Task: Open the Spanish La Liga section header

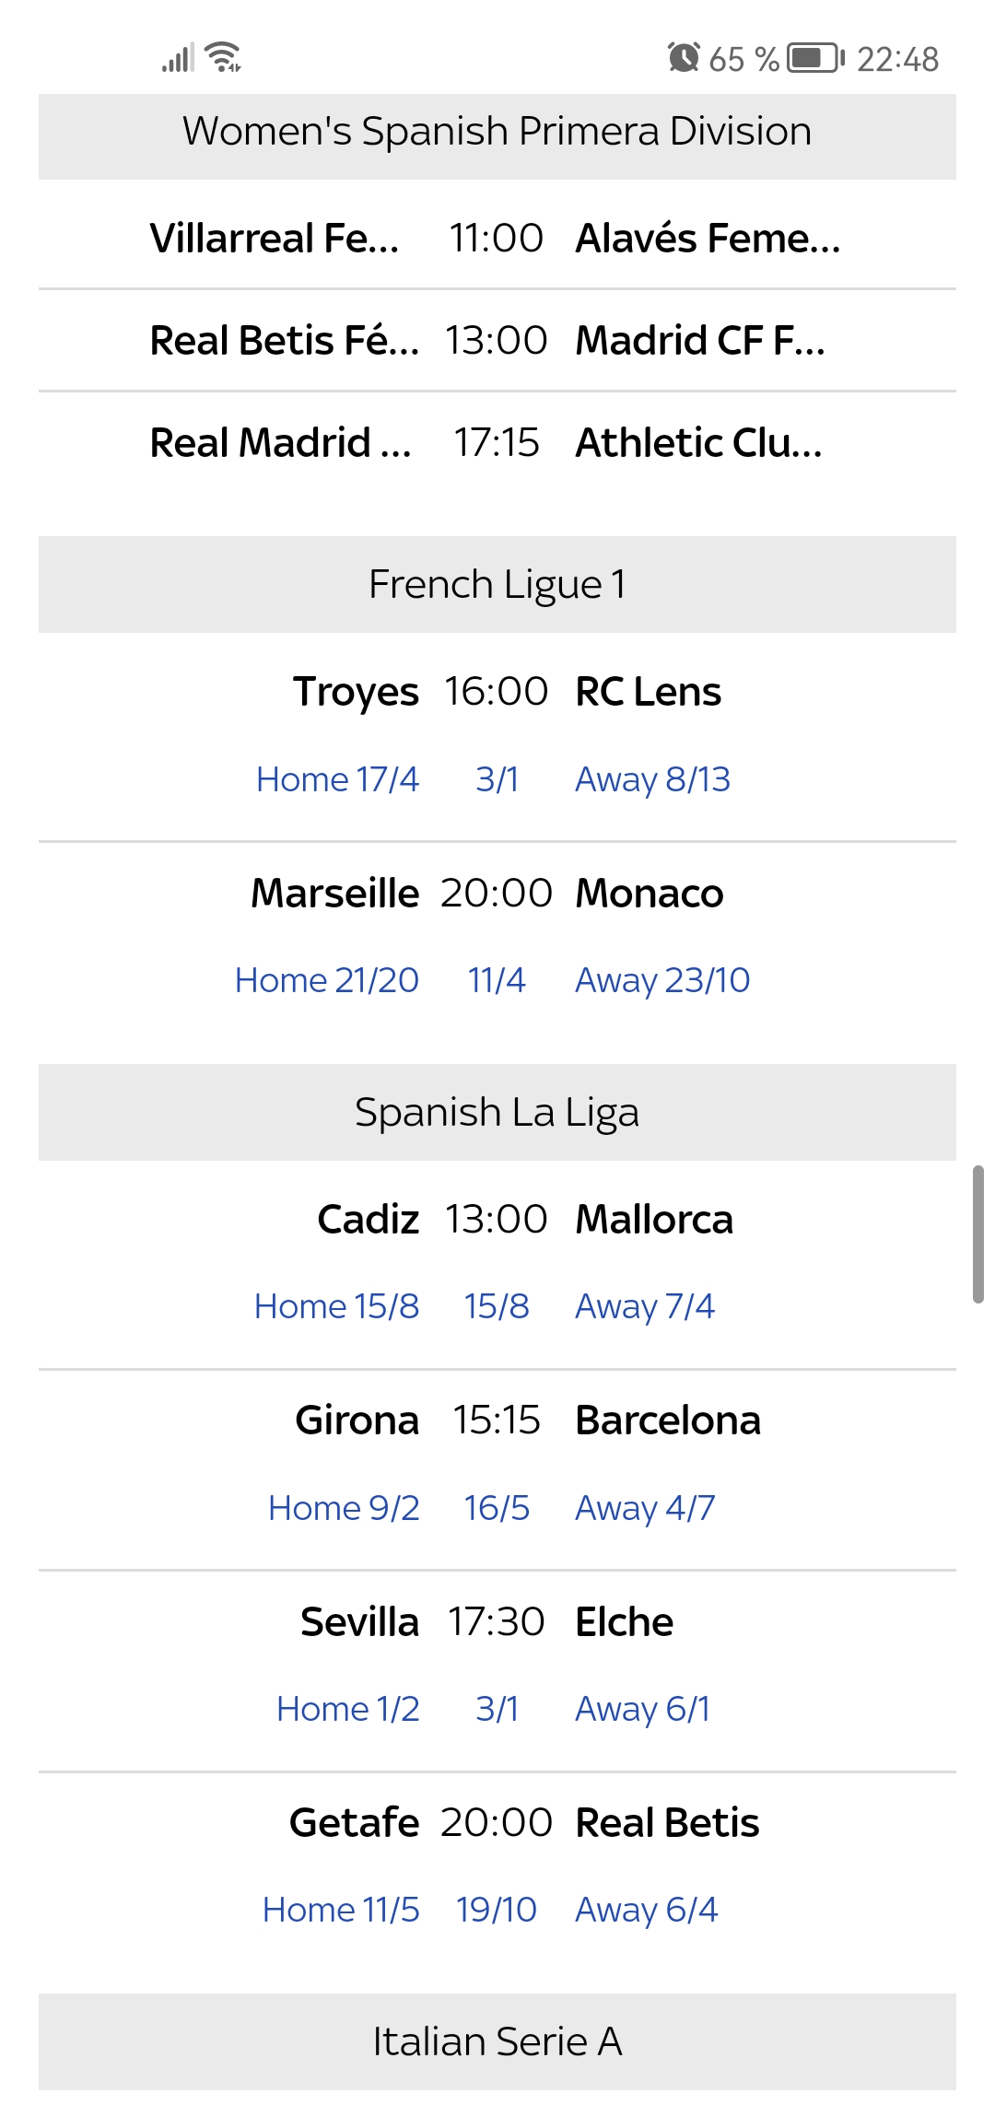Action: pyautogui.click(x=497, y=1112)
